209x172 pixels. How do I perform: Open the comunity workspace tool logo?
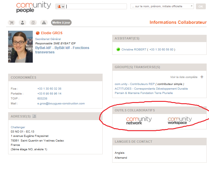click(x=179, y=120)
